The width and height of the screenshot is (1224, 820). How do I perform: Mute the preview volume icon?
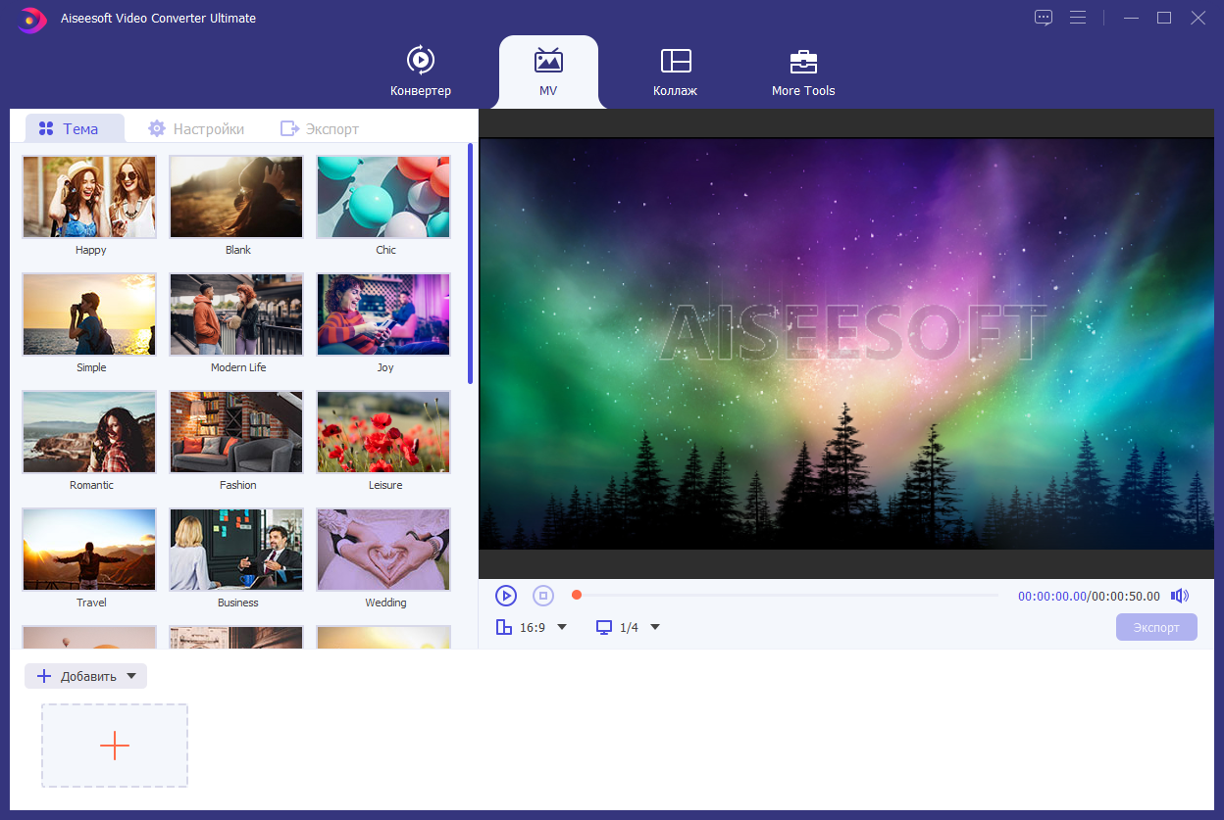[x=1180, y=596]
